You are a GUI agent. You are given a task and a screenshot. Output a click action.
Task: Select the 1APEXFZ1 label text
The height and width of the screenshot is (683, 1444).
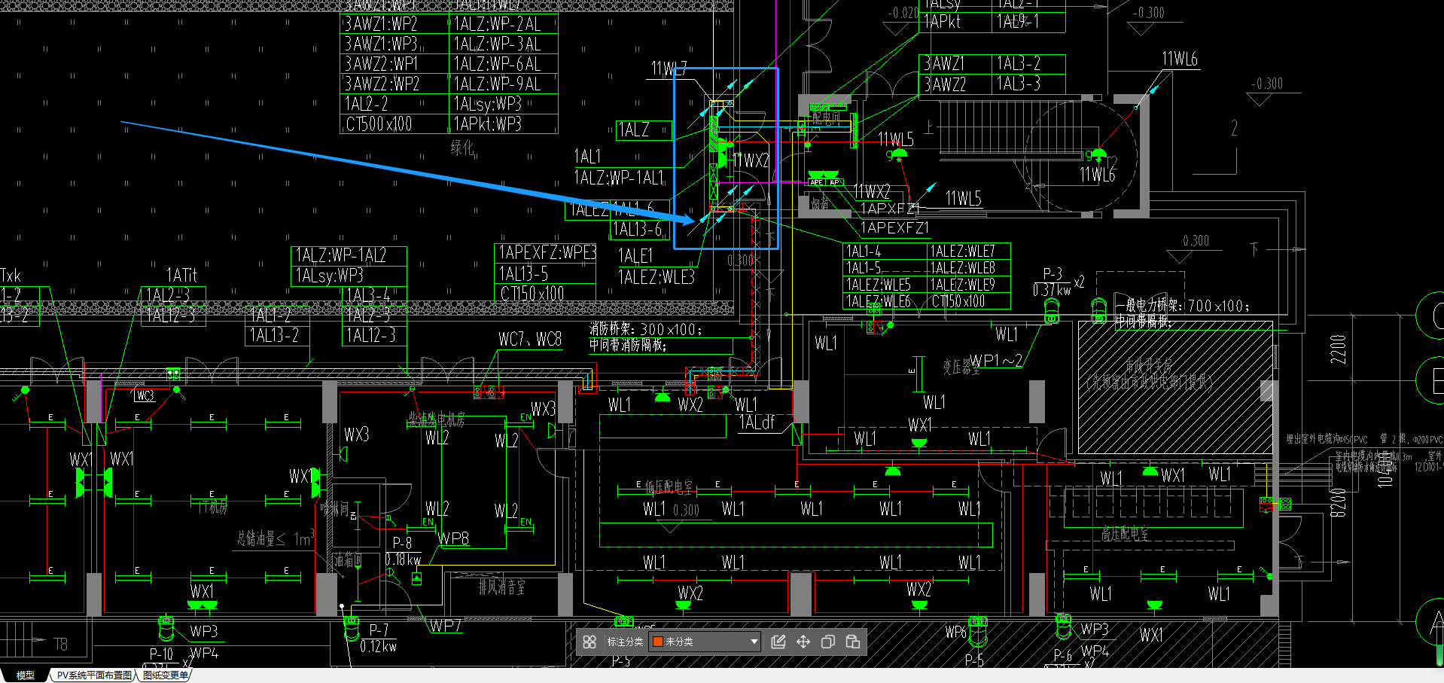tap(894, 227)
